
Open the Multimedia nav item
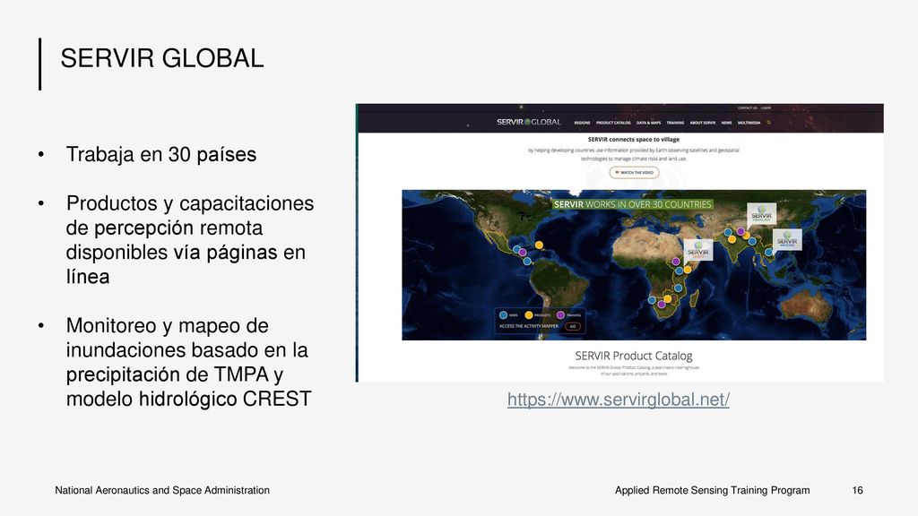[x=749, y=123]
